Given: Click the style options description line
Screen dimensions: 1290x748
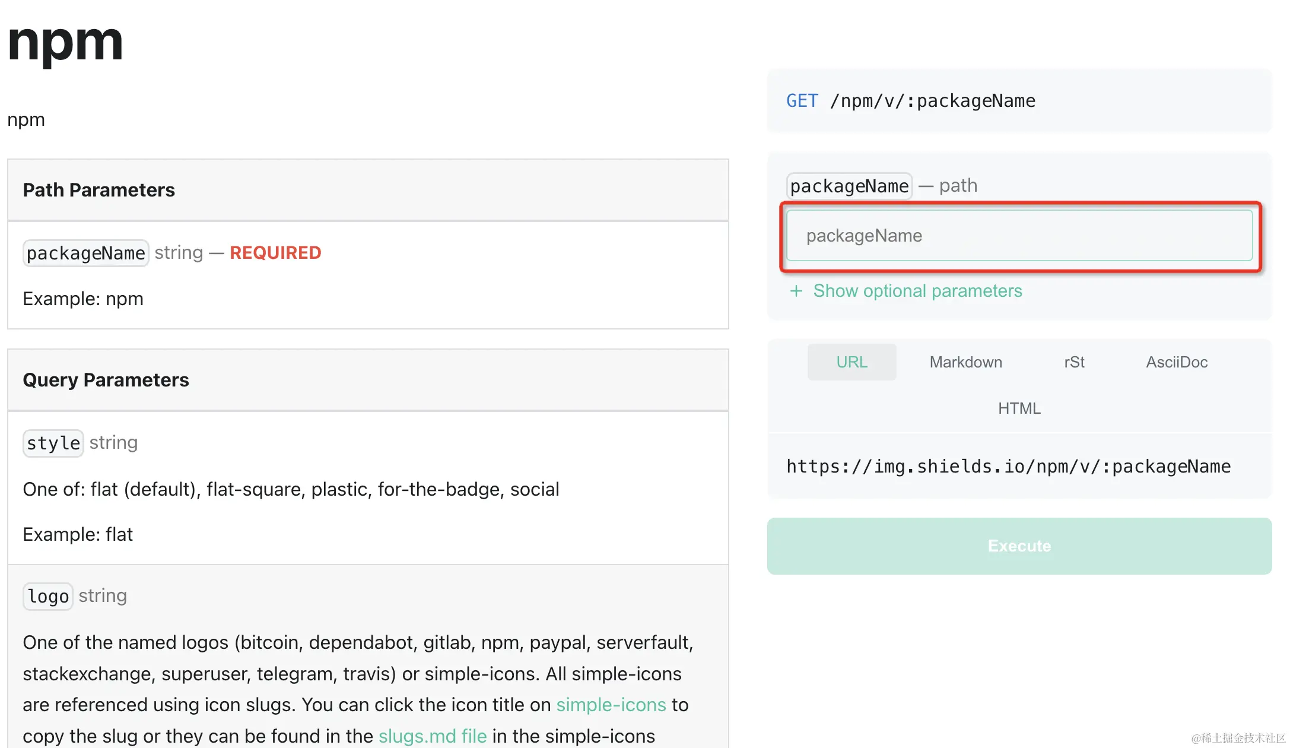Looking at the screenshot, I should [x=291, y=489].
